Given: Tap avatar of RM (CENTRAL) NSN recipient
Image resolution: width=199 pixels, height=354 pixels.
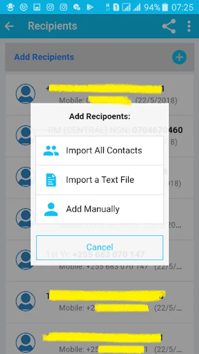Looking at the screenshot, I should point(26,135).
